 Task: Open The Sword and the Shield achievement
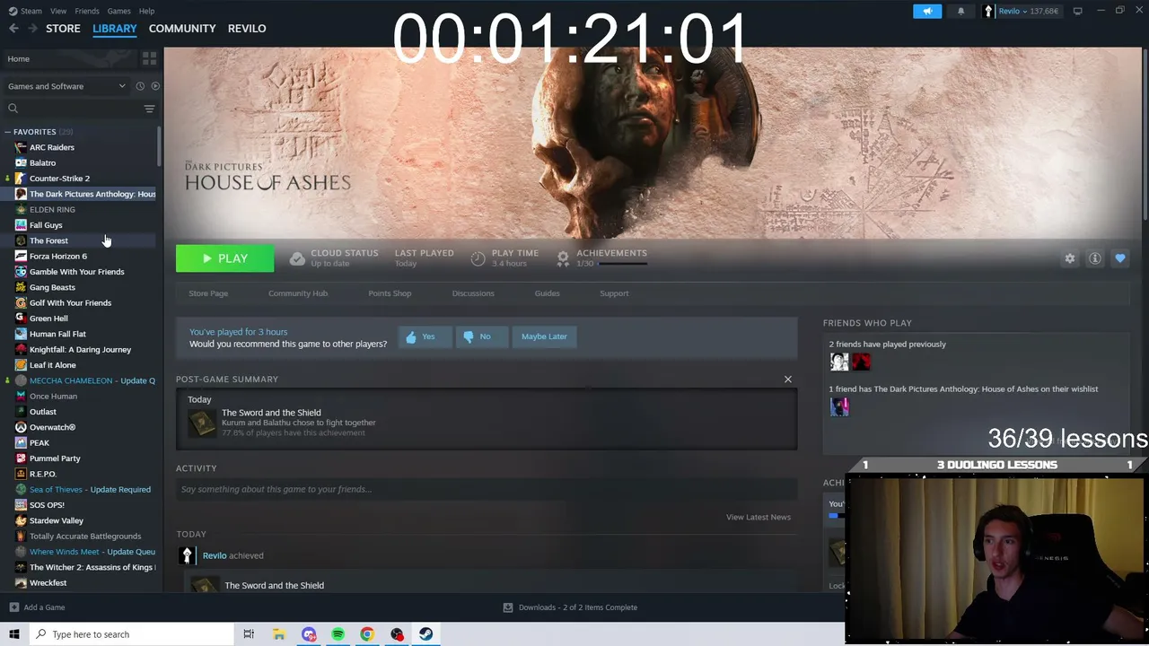pyautogui.click(x=271, y=413)
